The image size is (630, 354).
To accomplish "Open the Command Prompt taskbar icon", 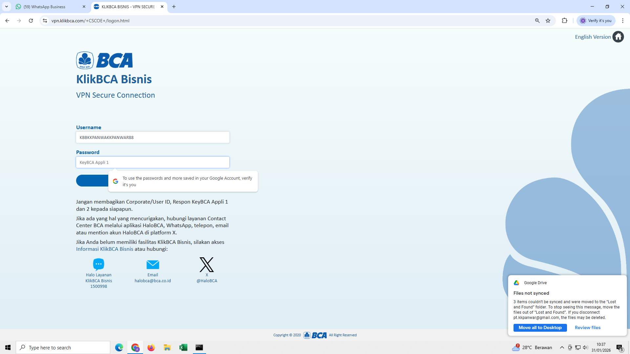I will tap(199, 347).
